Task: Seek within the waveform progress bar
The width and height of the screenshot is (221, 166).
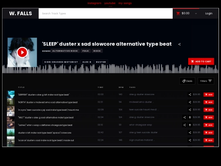Action: (x=110, y=69)
